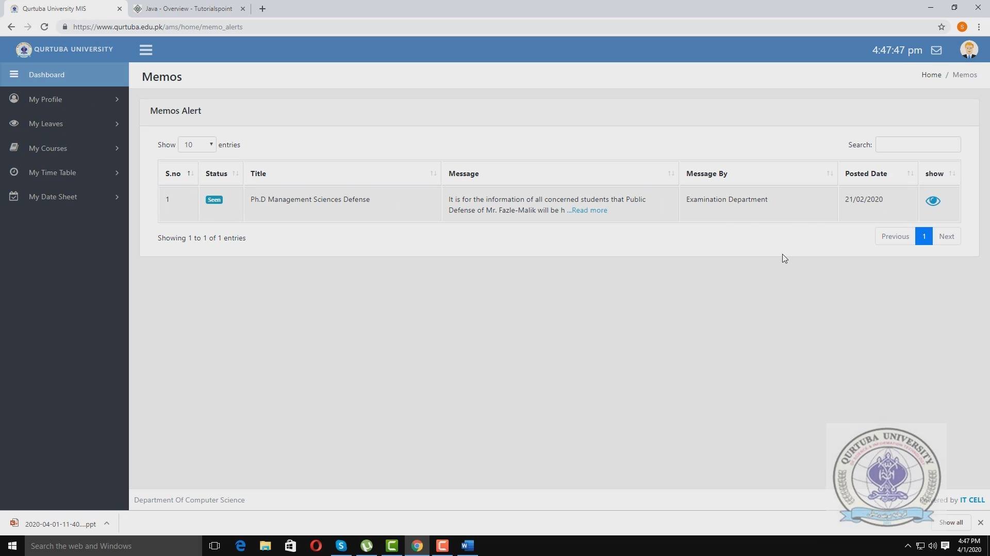The image size is (990, 556).
Task: Click IT CELL footer link
Action: (972, 500)
